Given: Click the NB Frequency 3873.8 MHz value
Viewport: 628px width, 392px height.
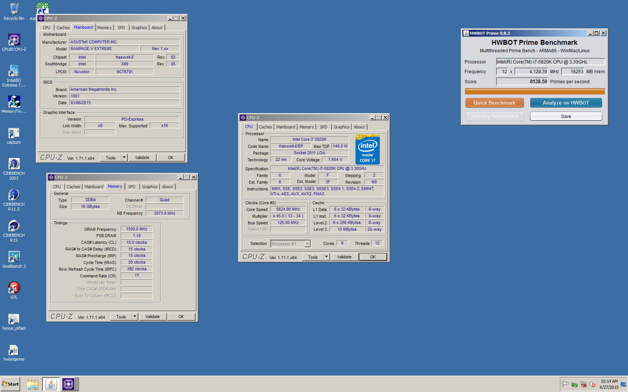Looking at the screenshot, I should pos(165,214).
